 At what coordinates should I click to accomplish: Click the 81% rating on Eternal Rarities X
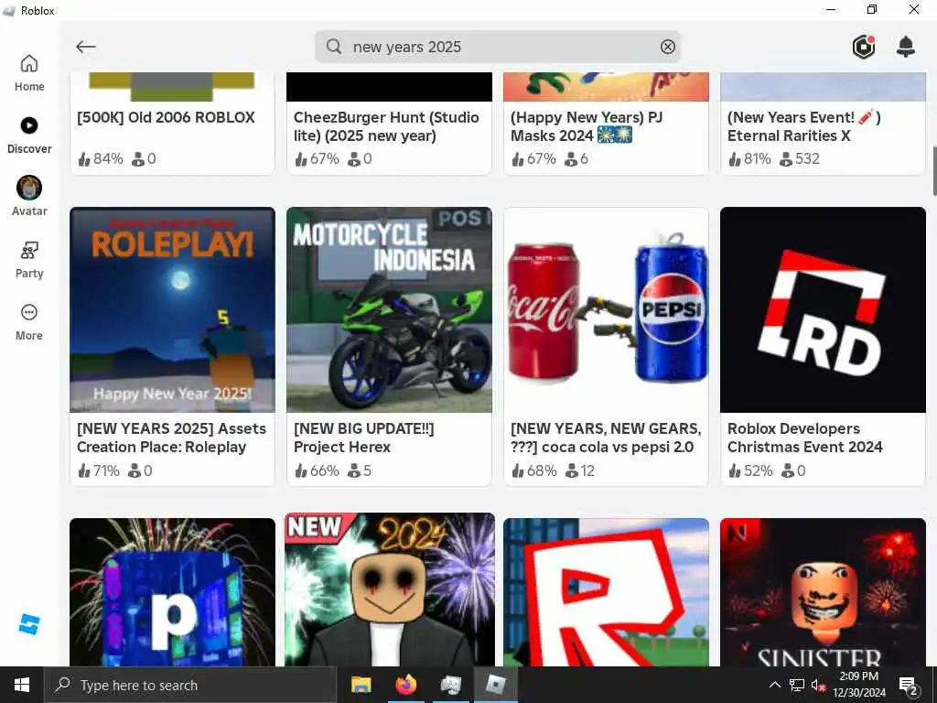click(x=750, y=159)
